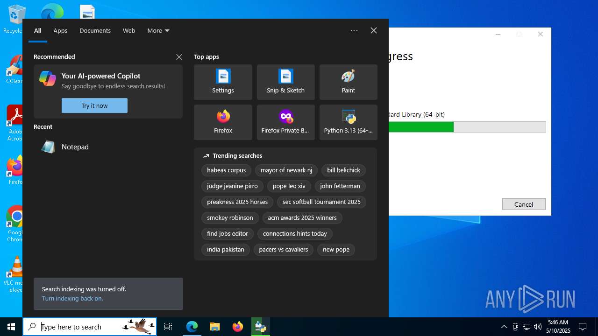The height and width of the screenshot is (336, 598).
Task: Open network status tray icon
Action: (x=527, y=327)
